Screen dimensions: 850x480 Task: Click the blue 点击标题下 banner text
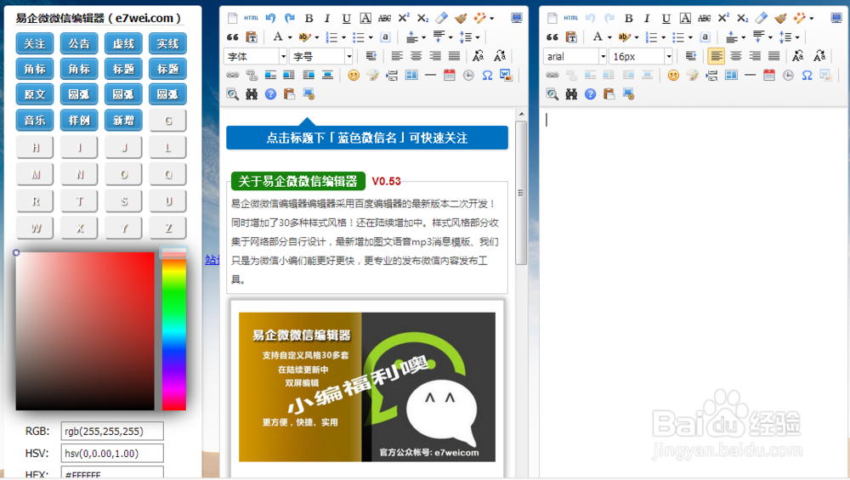(367, 138)
